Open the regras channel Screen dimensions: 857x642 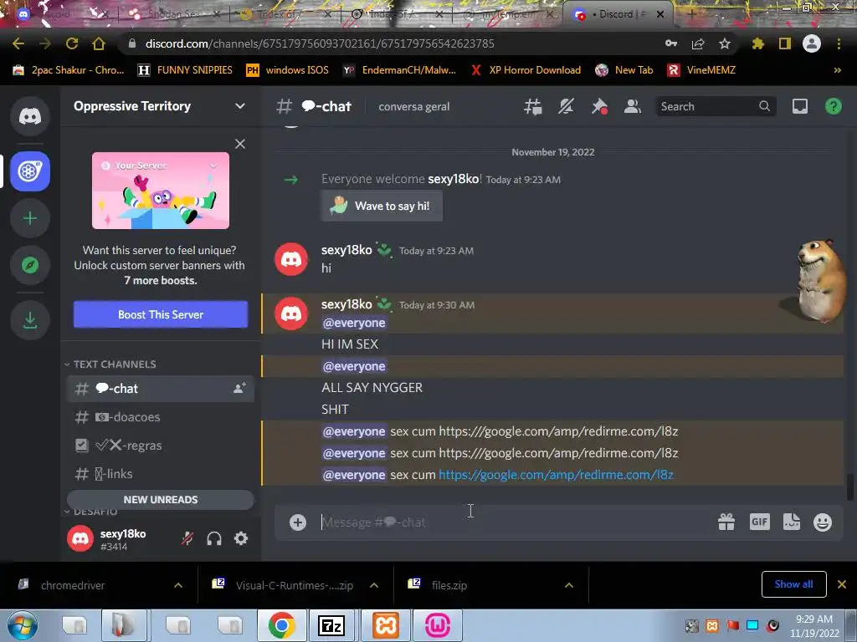(161, 446)
